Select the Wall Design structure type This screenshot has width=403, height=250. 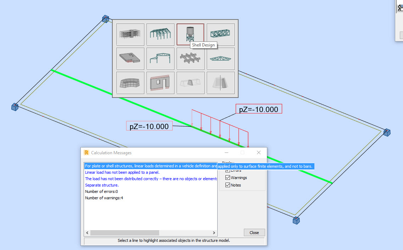point(160,82)
